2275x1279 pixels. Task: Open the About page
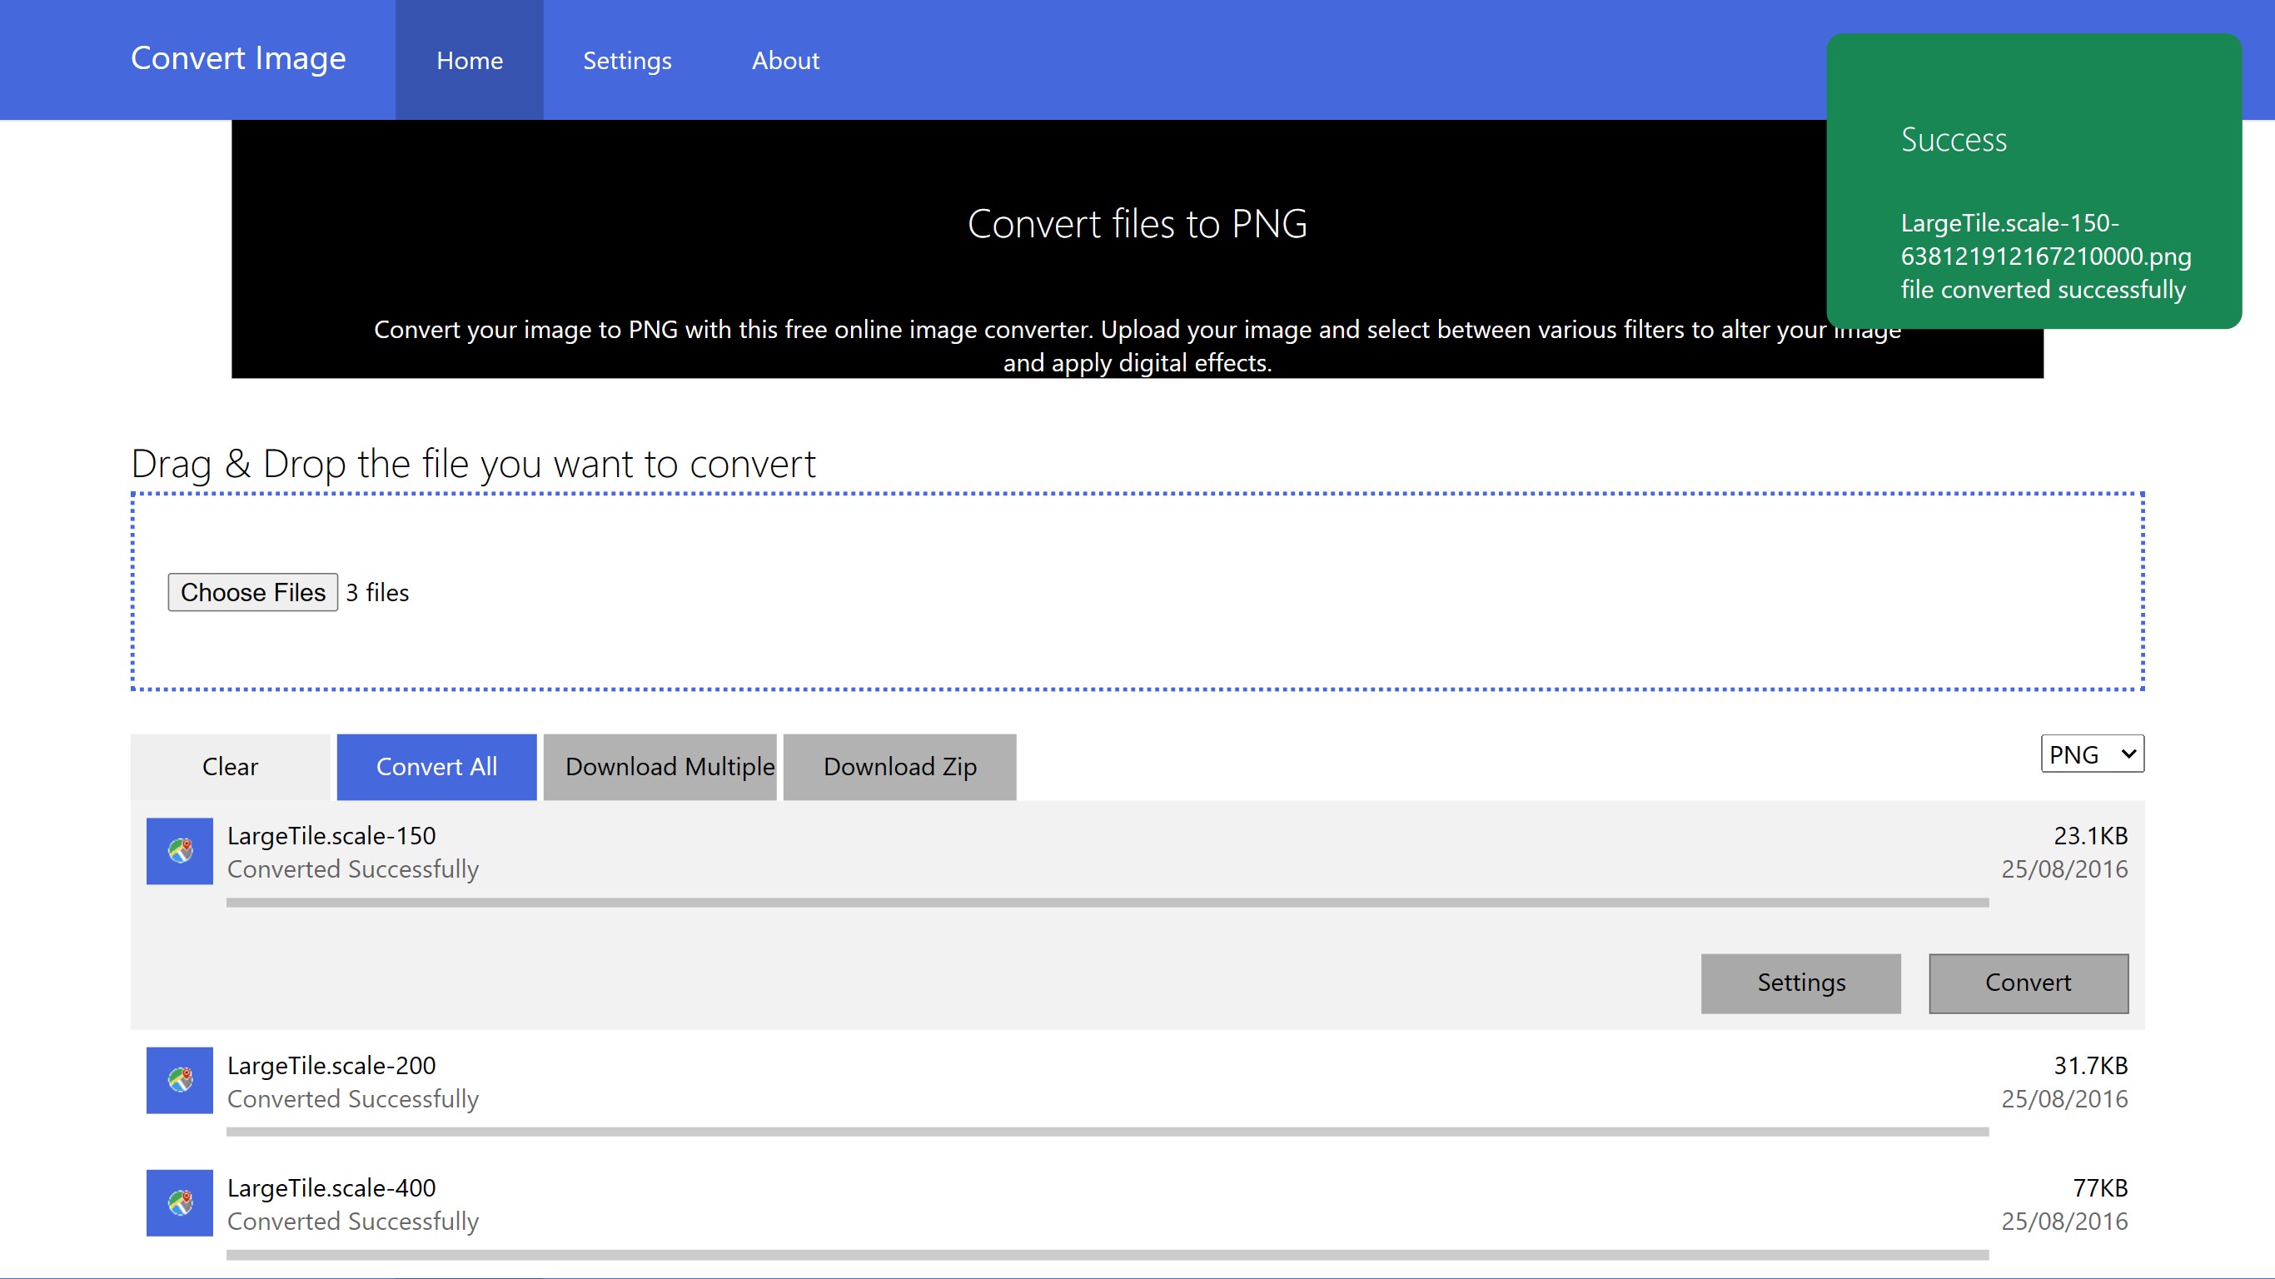(785, 60)
